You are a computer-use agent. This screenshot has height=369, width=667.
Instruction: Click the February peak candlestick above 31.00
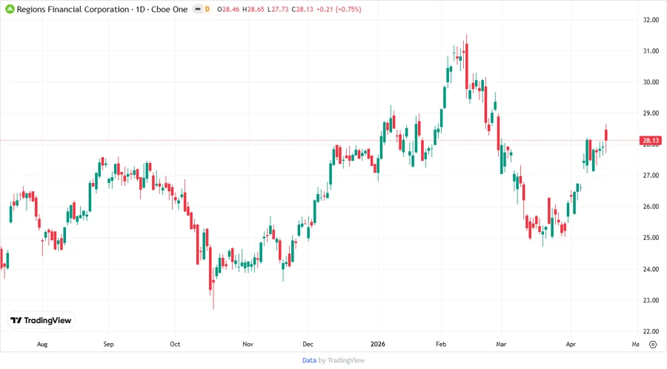click(x=467, y=66)
